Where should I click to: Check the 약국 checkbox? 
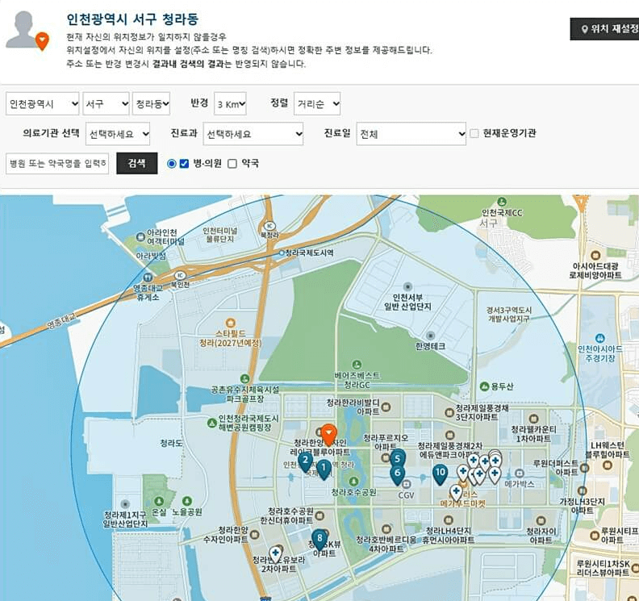232,164
